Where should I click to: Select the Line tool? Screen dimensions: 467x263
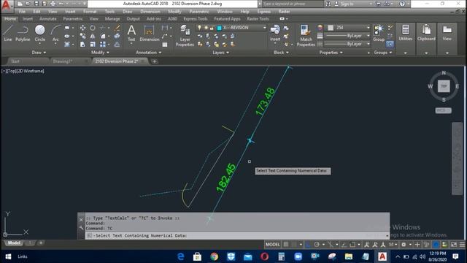click(8, 33)
